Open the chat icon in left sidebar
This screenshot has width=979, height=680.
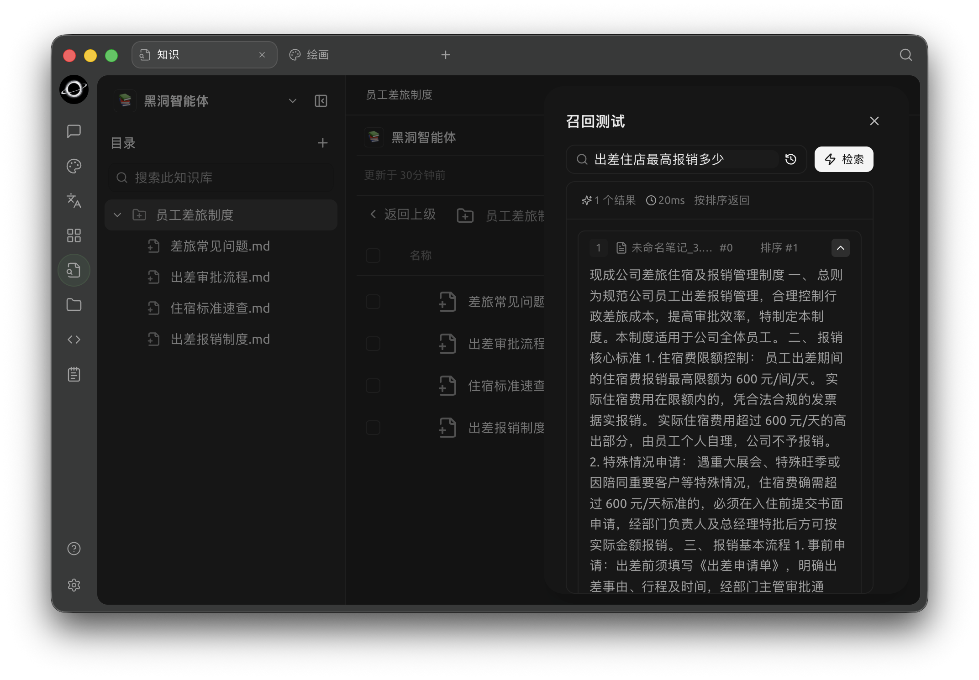pyautogui.click(x=74, y=131)
